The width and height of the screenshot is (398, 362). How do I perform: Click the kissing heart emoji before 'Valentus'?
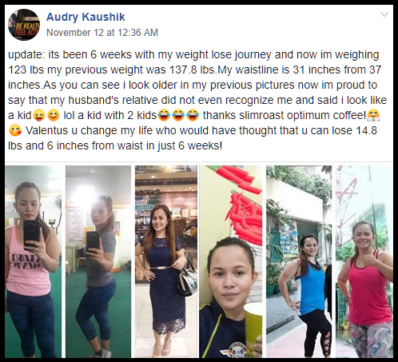(15, 131)
